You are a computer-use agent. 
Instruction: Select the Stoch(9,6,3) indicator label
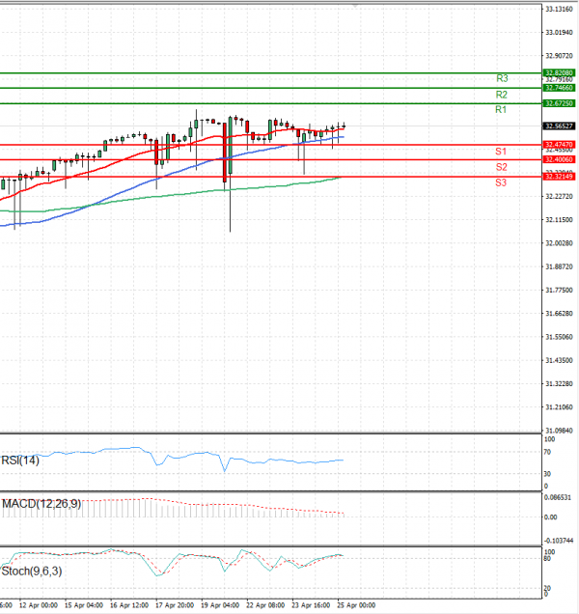click(x=32, y=572)
